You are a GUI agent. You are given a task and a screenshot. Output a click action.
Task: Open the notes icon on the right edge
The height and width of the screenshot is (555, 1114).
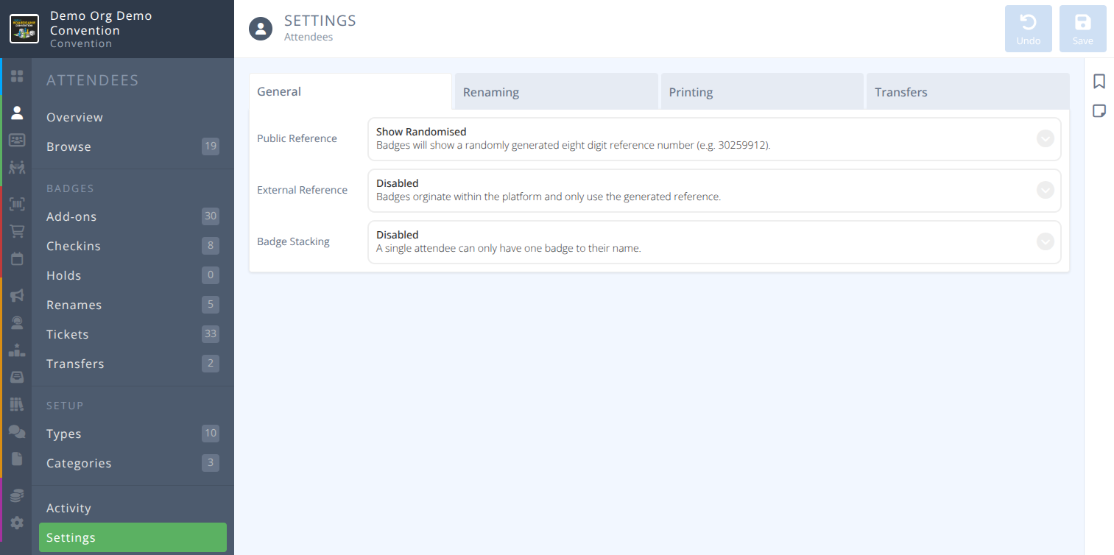(x=1099, y=110)
